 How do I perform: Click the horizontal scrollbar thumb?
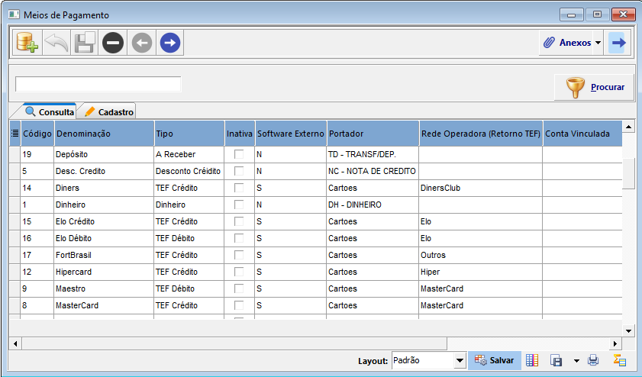tap(234, 343)
